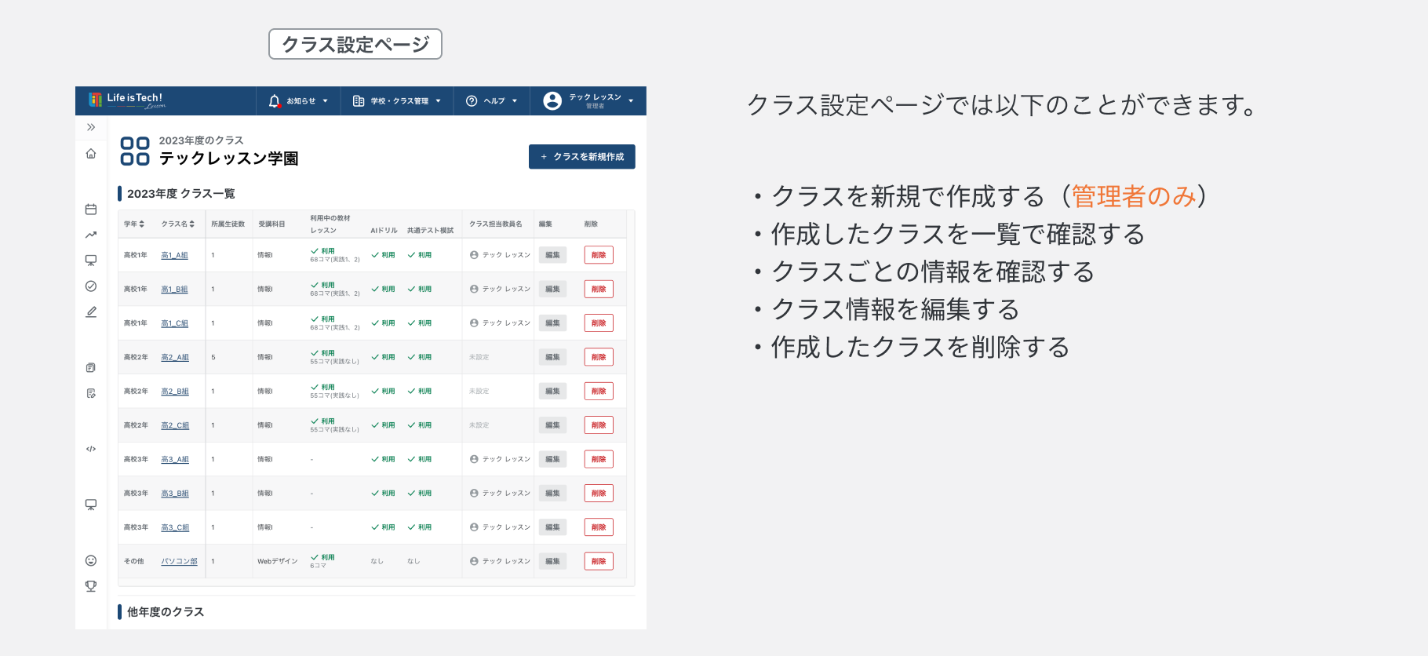Click the orange 管理者のみ text

(x=1134, y=196)
